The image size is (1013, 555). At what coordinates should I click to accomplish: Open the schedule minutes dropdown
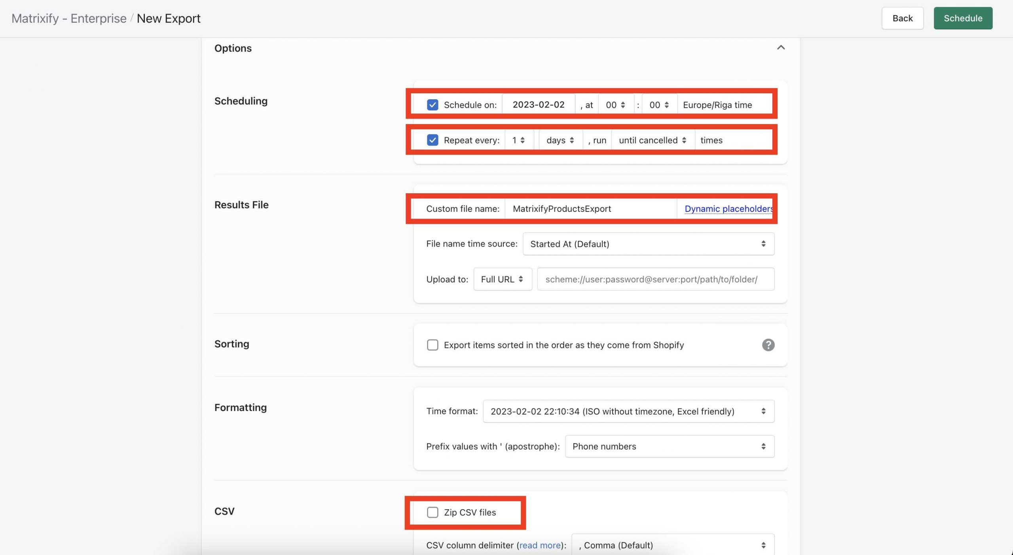point(659,105)
